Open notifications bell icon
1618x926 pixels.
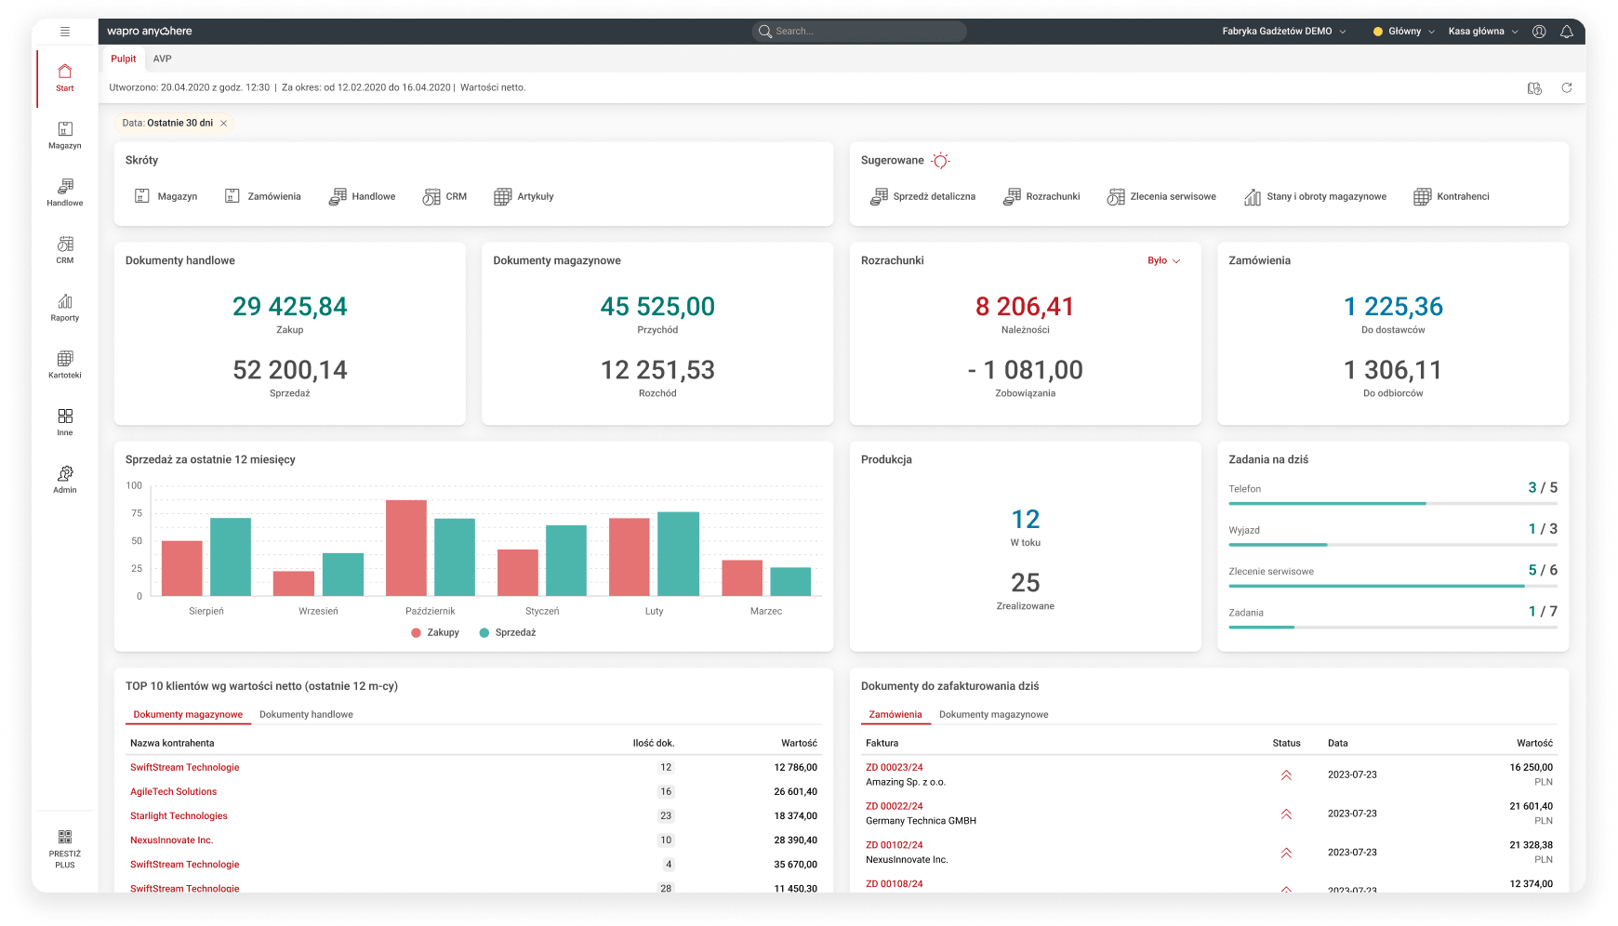(1566, 32)
